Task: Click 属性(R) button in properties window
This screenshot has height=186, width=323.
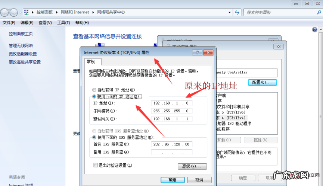Action: coord(261,140)
